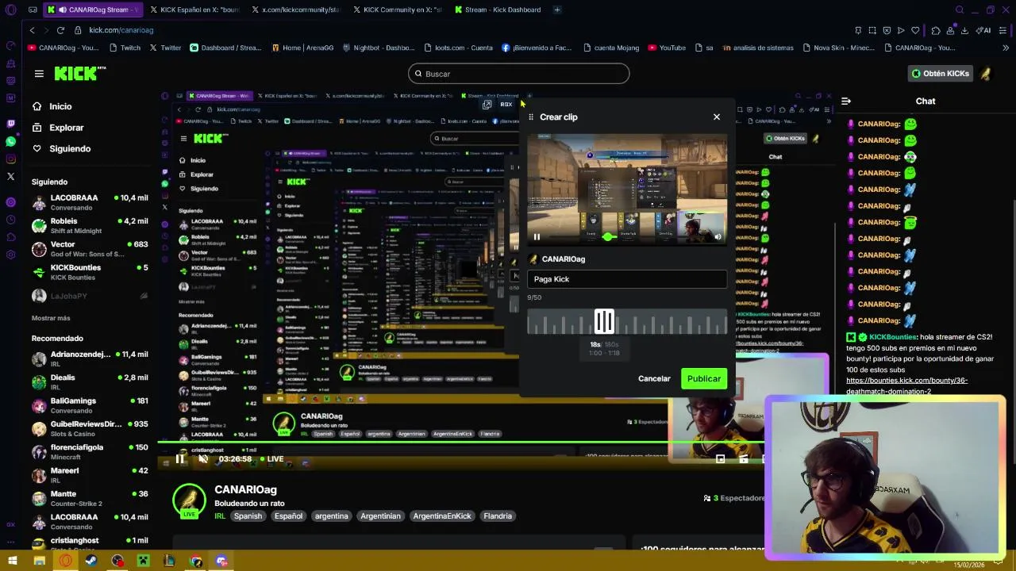The height and width of the screenshot is (571, 1016).
Task: Open Adrianozendejas recommended channel
Action: point(90,359)
